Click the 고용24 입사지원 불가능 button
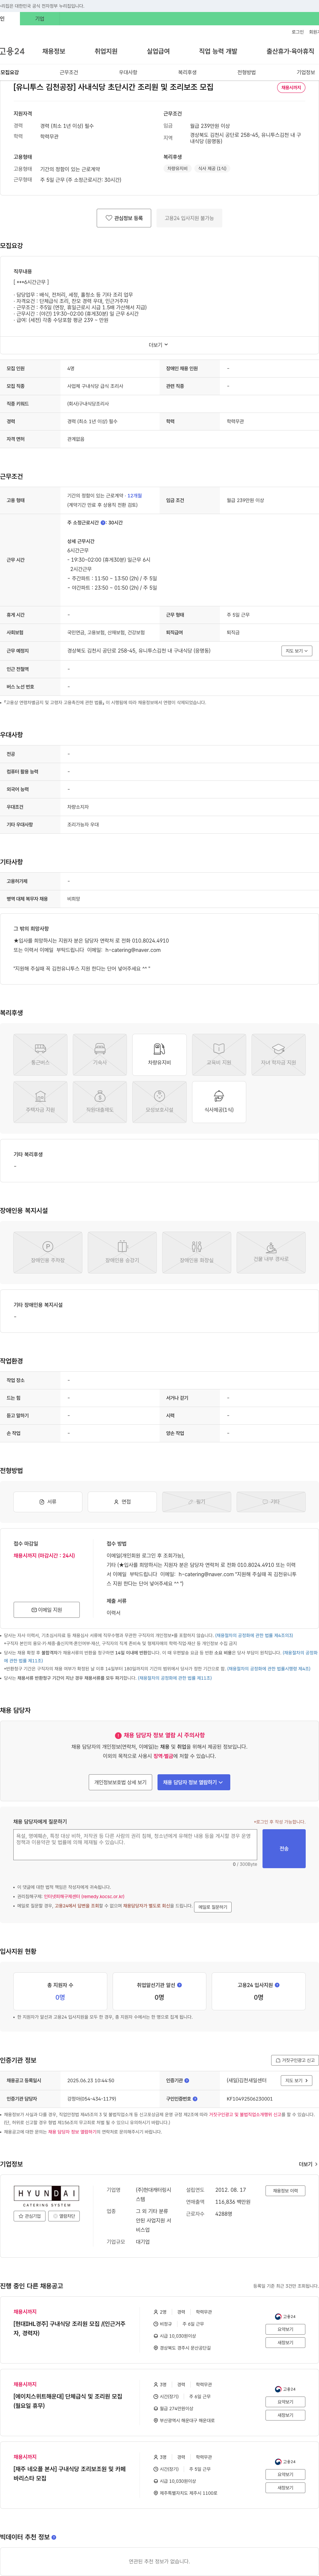 click(189, 218)
